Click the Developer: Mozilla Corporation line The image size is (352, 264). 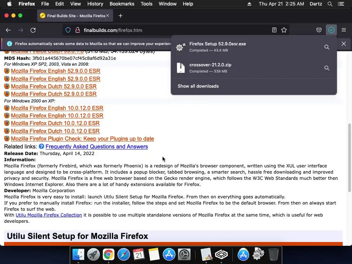click(40, 190)
